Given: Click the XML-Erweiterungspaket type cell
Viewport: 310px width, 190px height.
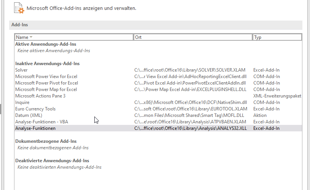Looking at the screenshot, I should pos(277,96).
